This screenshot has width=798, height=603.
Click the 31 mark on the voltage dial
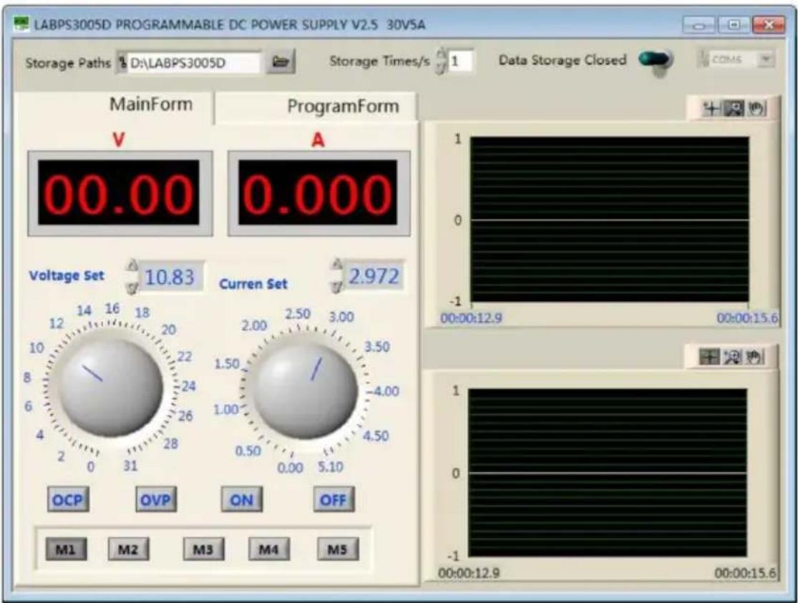coord(130,466)
